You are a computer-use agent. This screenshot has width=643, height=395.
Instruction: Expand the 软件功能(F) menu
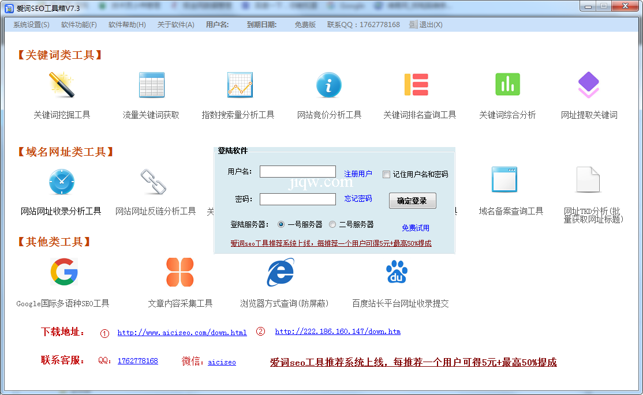79,25
